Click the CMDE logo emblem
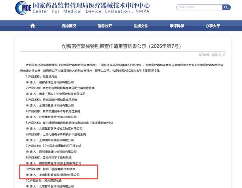The width and height of the screenshot is (242, 188). tap(23, 8)
